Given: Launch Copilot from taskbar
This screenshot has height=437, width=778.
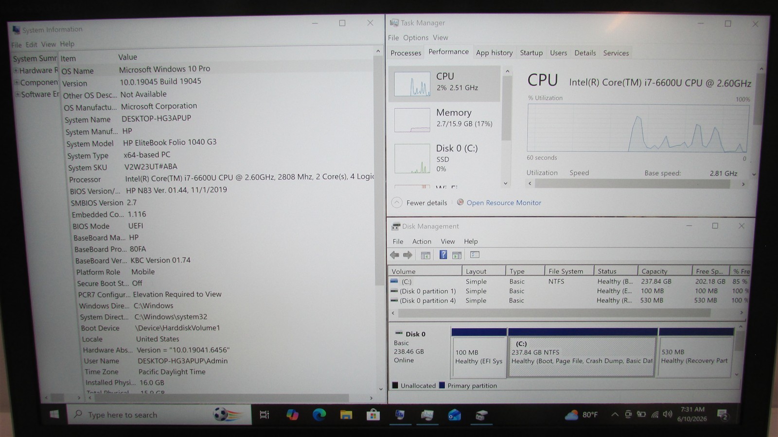Looking at the screenshot, I should coord(292,415).
